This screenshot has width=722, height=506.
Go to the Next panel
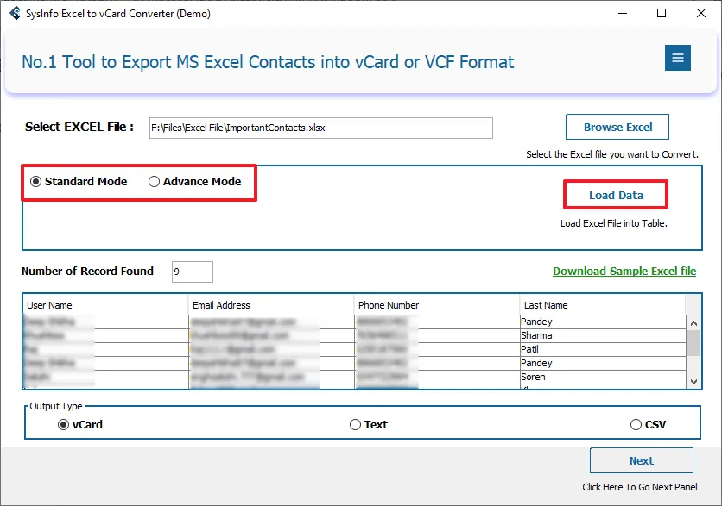[x=641, y=460]
